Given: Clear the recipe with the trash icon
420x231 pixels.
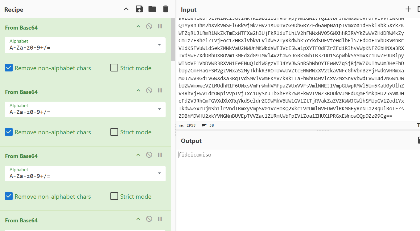Looking at the screenshot, I should tap(166, 9).
